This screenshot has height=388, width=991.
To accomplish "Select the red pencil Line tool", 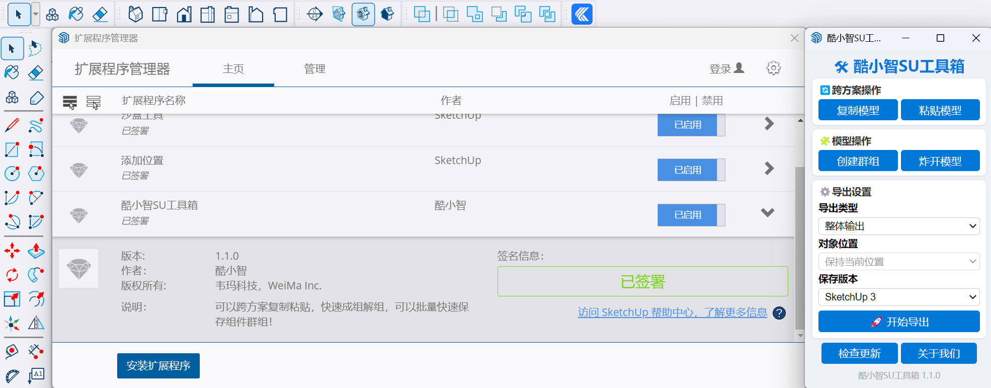I will pyautogui.click(x=12, y=126).
